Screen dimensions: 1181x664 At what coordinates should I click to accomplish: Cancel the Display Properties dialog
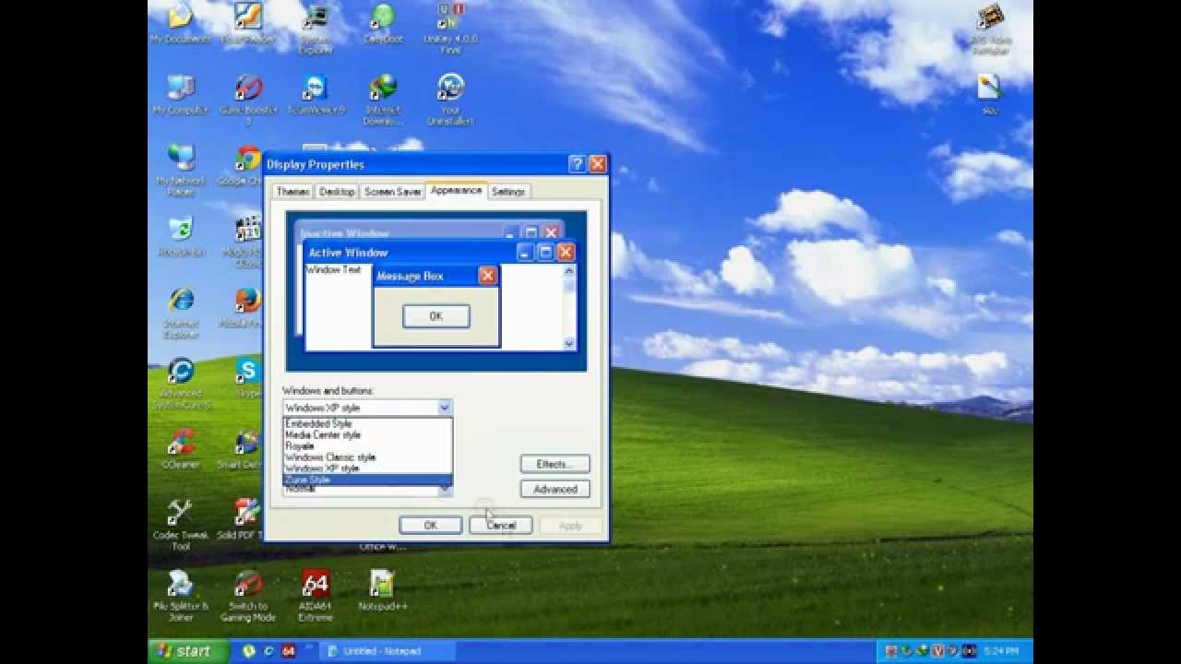[x=500, y=525]
